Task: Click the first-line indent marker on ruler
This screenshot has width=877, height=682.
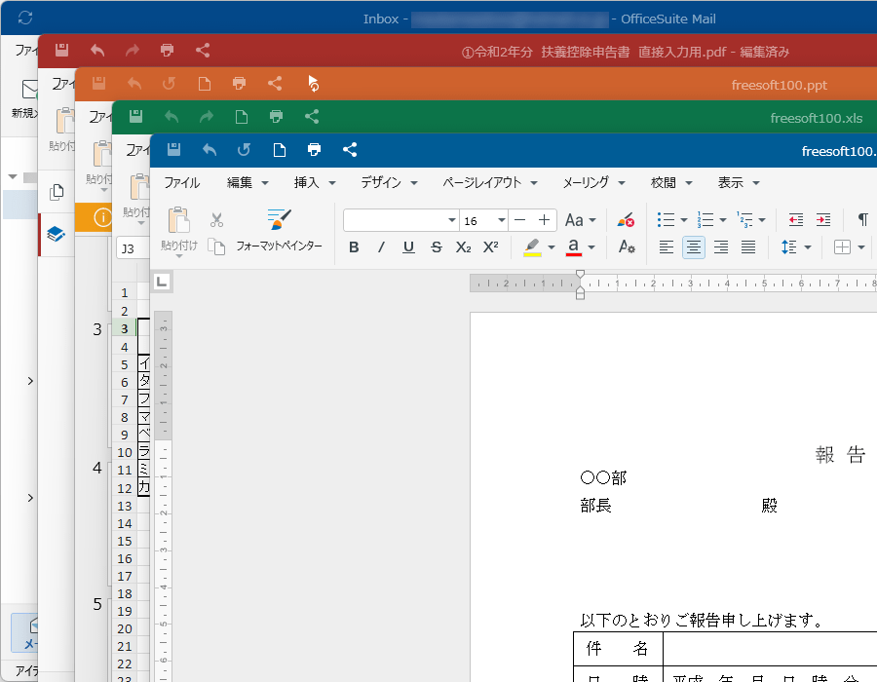Action: (580, 275)
